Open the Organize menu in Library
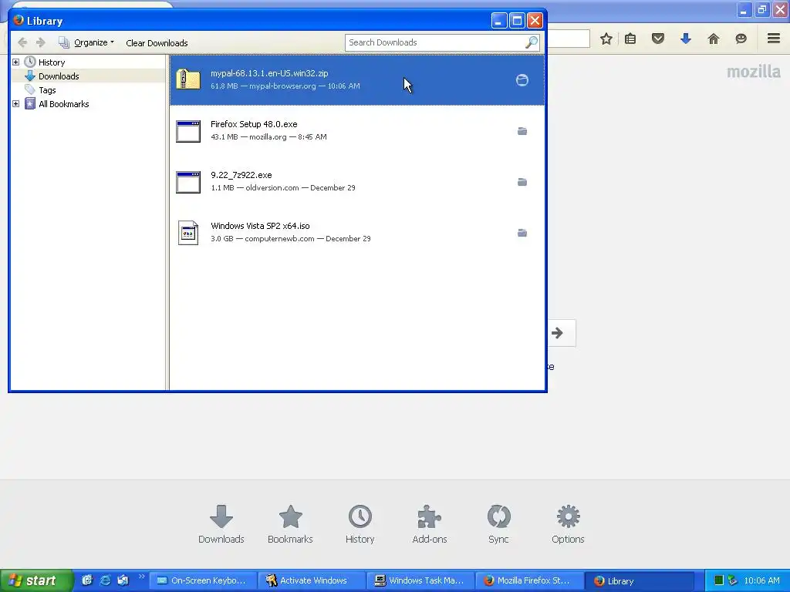This screenshot has height=592, width=790. coord(86,43)
